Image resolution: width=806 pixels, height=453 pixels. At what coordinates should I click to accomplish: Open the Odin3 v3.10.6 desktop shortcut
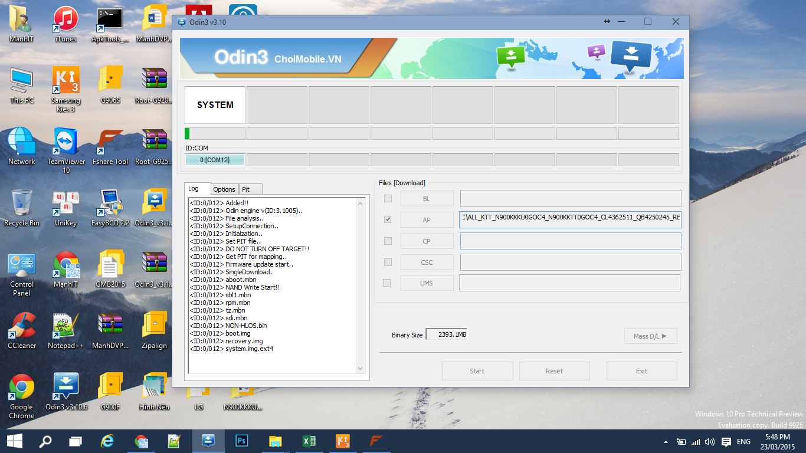tap(65, 392)
